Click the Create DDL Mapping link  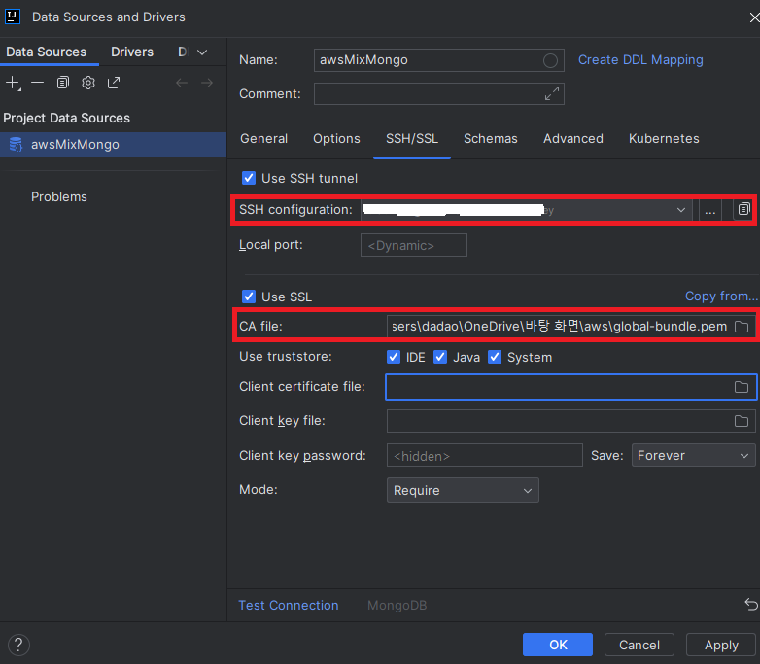[x=640, y=59]
